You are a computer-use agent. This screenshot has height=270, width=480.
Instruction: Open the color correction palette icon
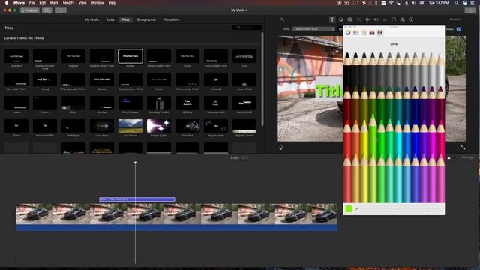coord(349,19)
